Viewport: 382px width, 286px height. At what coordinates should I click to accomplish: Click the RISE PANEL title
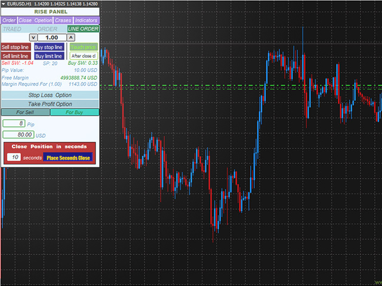click(x=51, y=12)
